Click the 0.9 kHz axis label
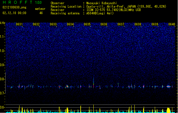Viewport: 178px width, 113px height. pos(3,65)
